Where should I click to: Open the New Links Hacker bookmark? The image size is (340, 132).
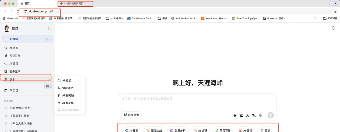click(215, 19)
